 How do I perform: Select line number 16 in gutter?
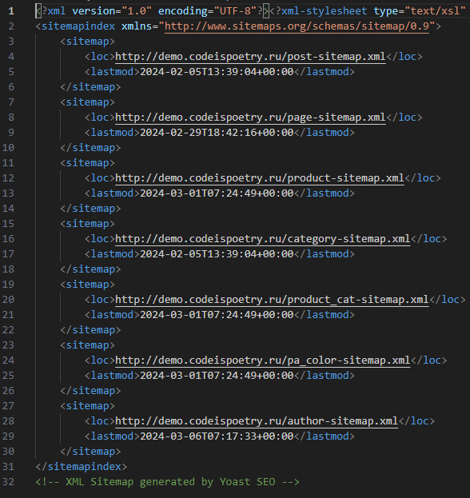pyautogui.click(x=8, y=238)
